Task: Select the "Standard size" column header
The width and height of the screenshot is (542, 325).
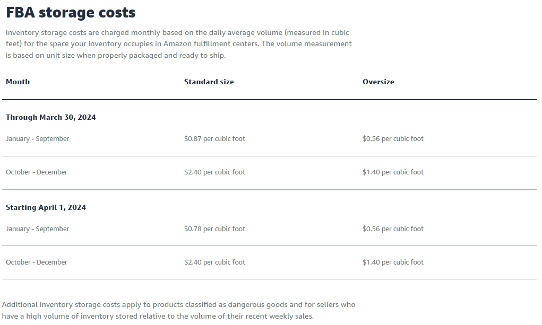Action: pyautogui.click(x=209, y=82)
